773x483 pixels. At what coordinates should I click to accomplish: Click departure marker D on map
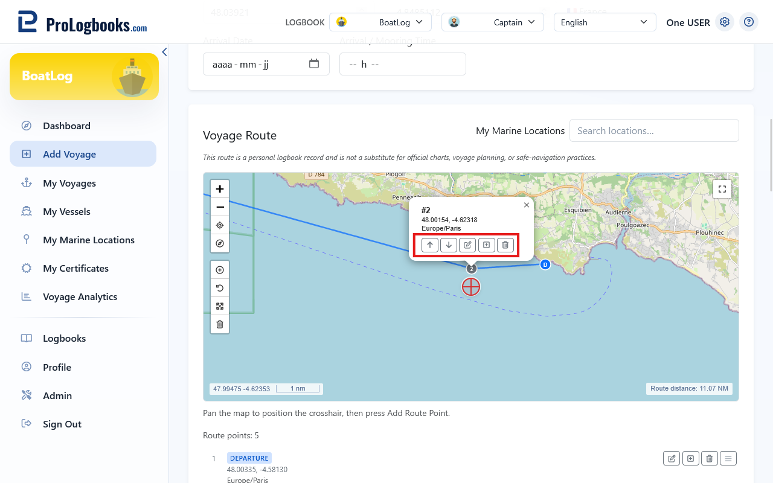(545, 264)
